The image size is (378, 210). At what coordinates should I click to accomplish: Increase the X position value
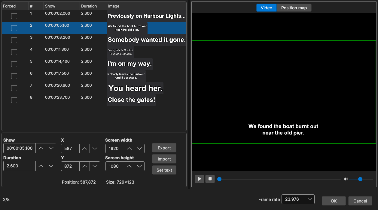(x=85, y=148)
